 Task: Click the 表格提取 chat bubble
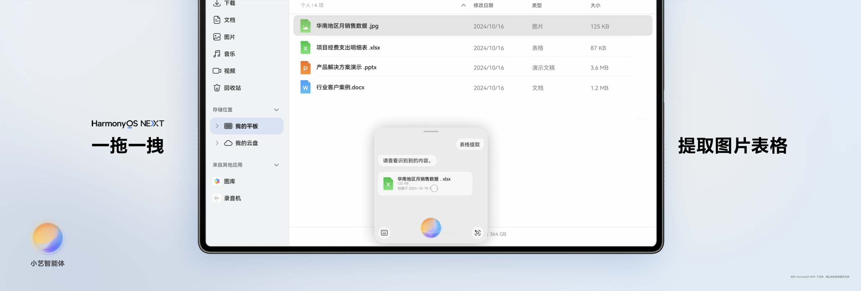coord(470,144)
